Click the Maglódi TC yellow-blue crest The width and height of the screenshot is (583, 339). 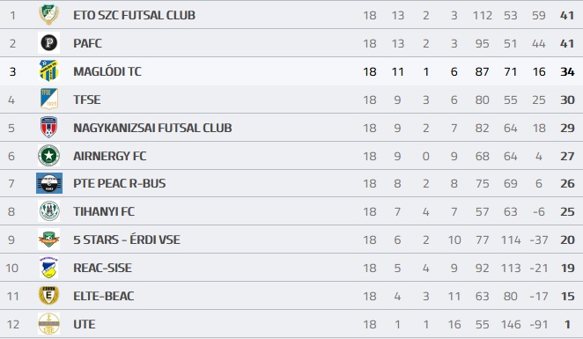48,70
